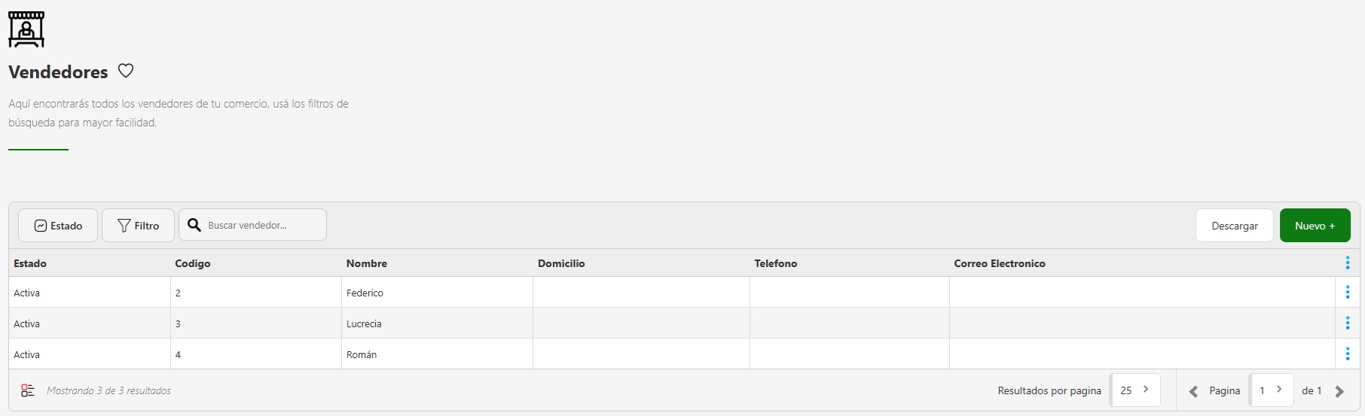
Task: Open the three-dot menu for Federico row
Action: [x=1347, y=293]
